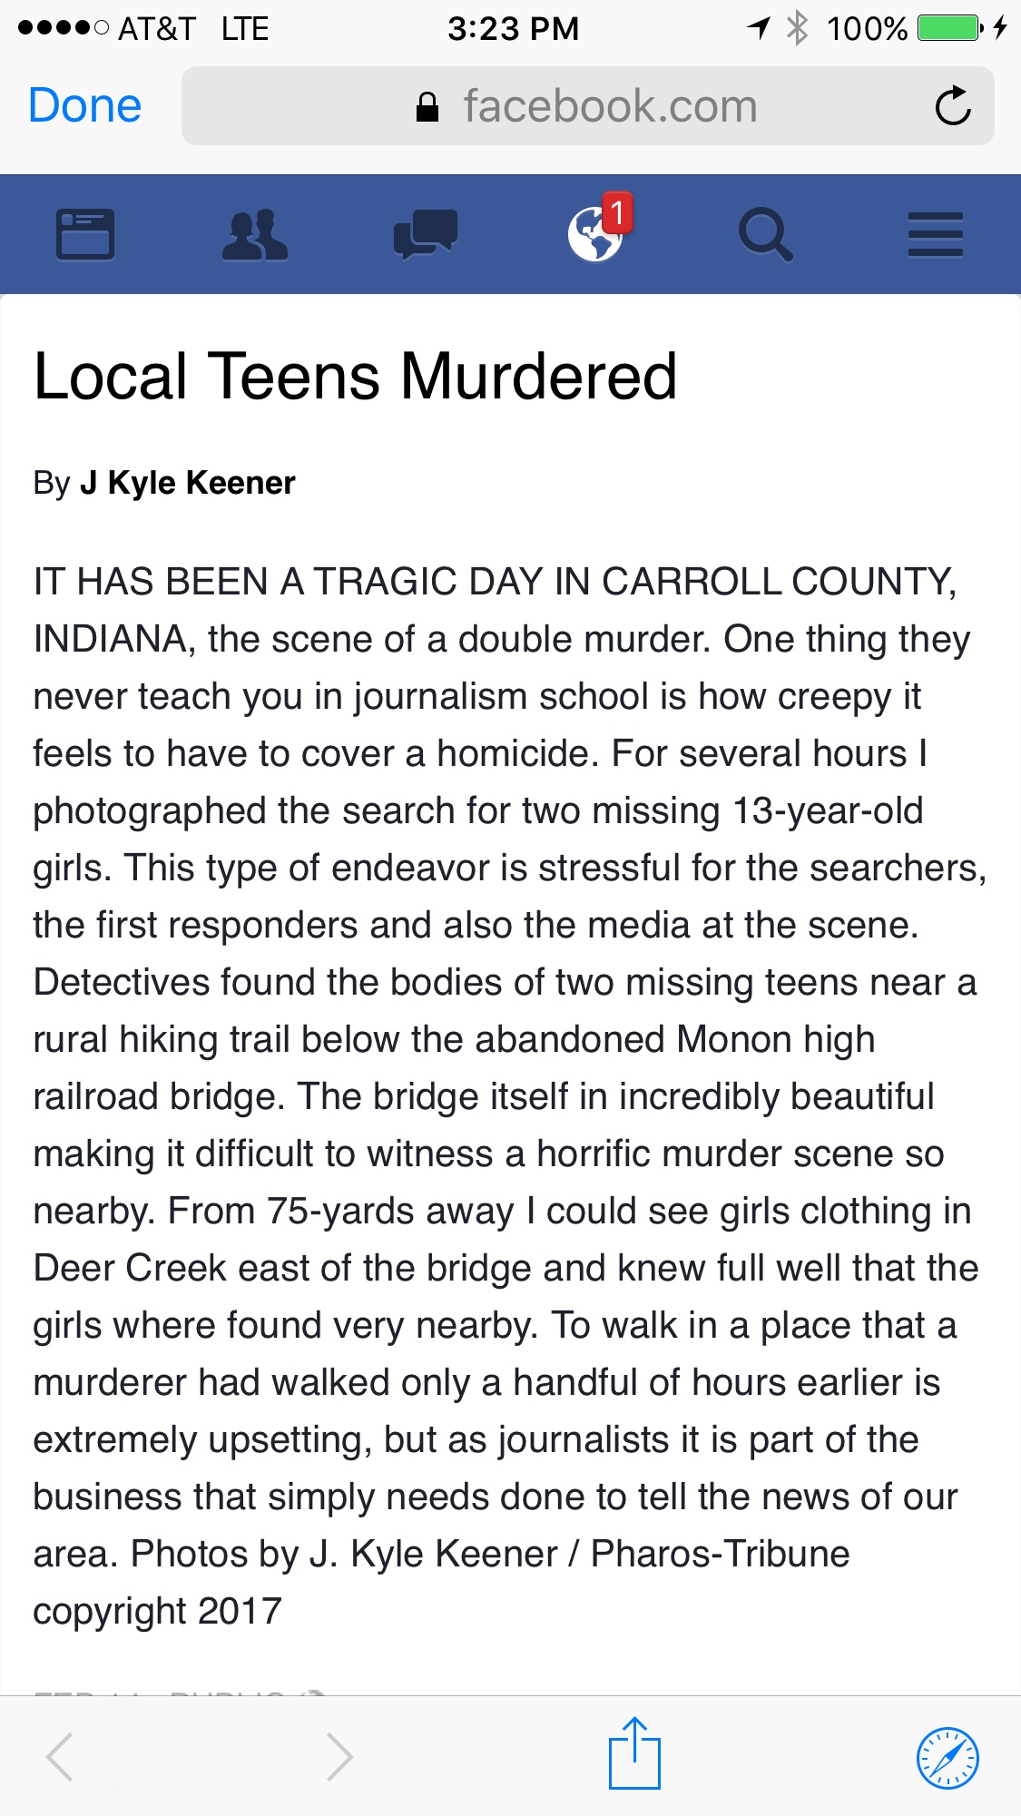
Task: Go back with left chevron
Action: click(60, 1757)
